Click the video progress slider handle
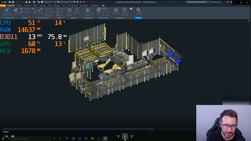 [151, 129]
